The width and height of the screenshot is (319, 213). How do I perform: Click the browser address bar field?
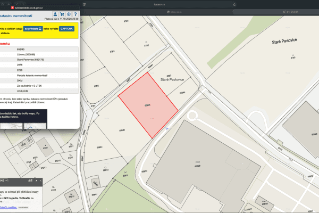[159, 4]
